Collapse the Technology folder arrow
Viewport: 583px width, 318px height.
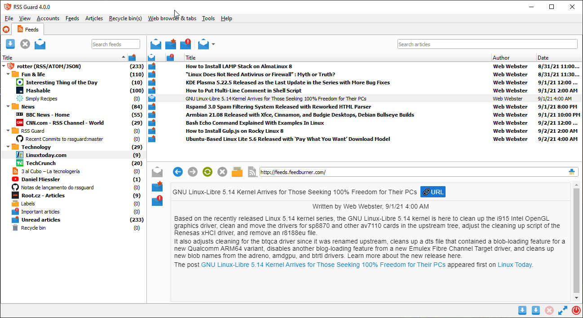pos(9,147)
